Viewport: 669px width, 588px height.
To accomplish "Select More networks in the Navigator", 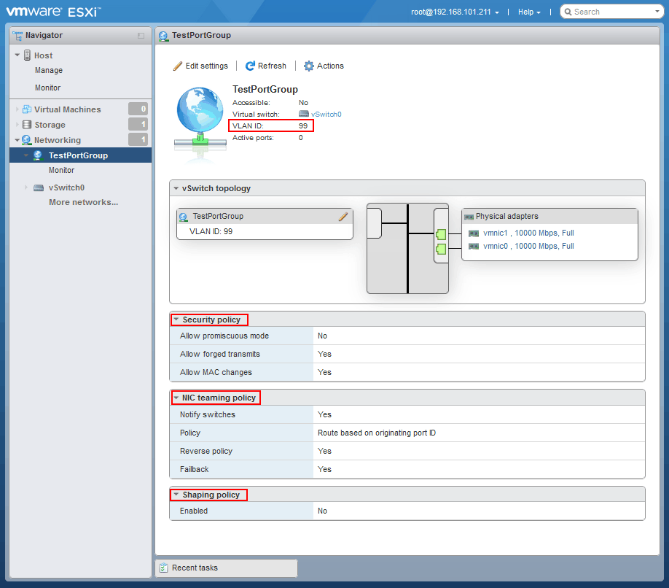I will 82,202.
